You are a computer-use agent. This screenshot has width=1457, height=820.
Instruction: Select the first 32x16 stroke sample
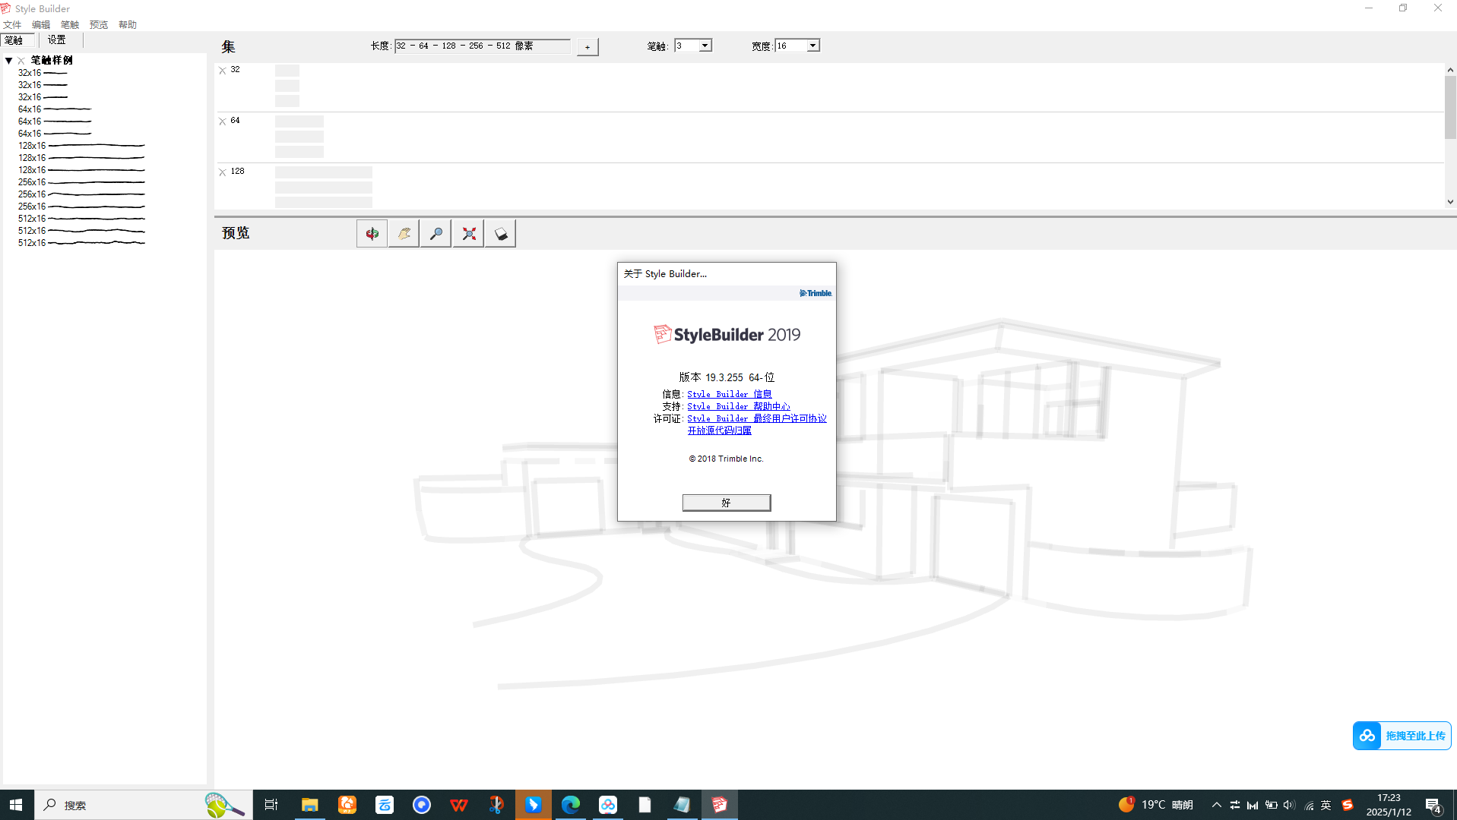43,73
